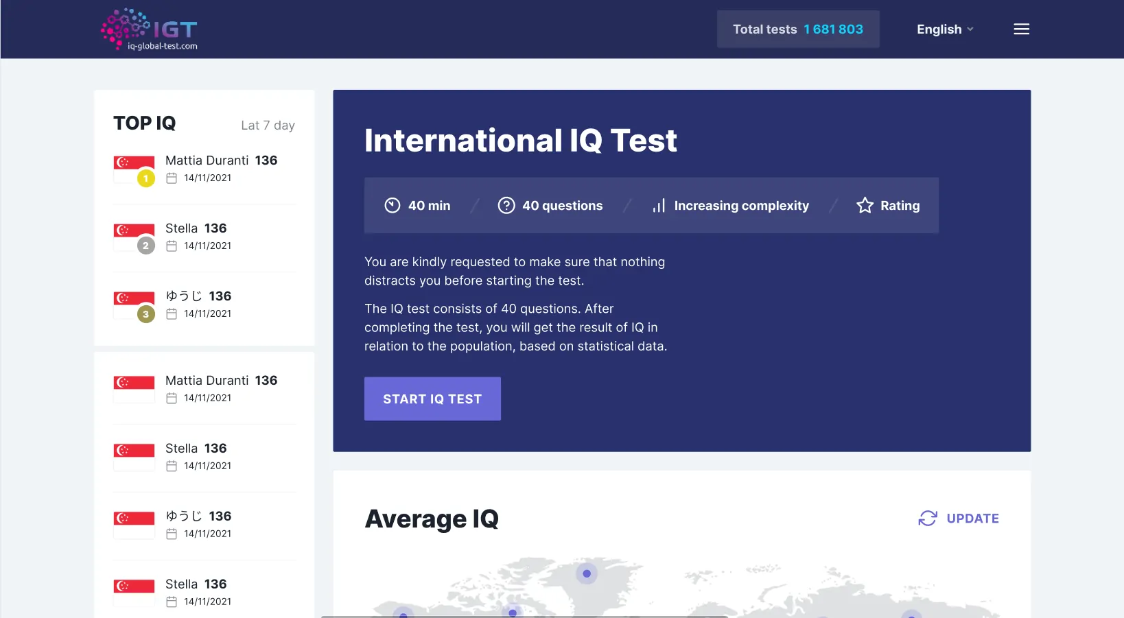Click the silver rank 2 medal badge

146,246
